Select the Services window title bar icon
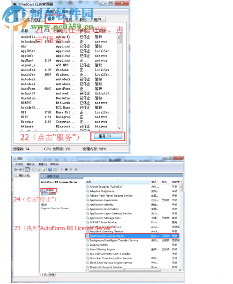 (x=15, y=158)
